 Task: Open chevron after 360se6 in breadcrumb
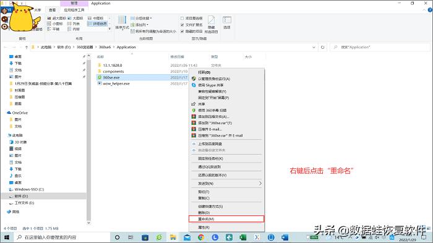coord(113,47)
